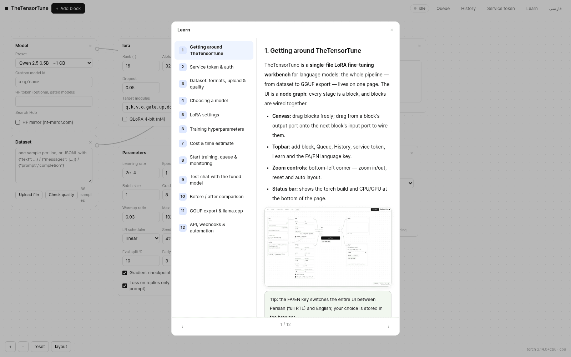The height and width of the screenshot is (357, 571).
Task: Open chapter 10 Before / after comparison
Action: (x=214, y=197)
